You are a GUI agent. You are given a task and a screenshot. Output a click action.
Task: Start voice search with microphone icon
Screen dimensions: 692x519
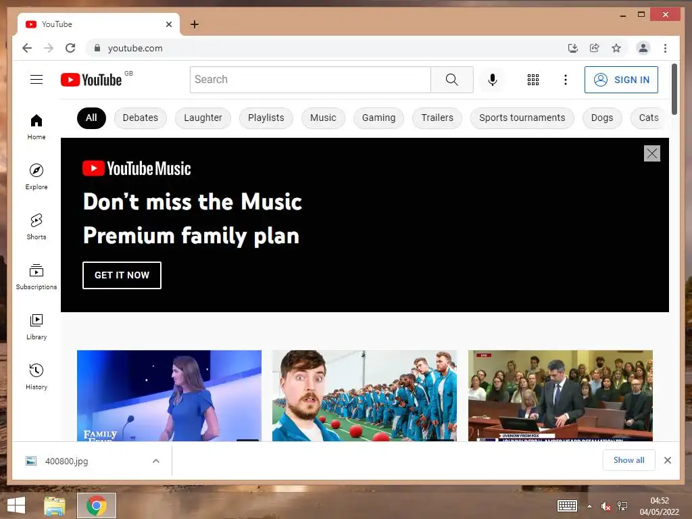(x=493, y=80)
